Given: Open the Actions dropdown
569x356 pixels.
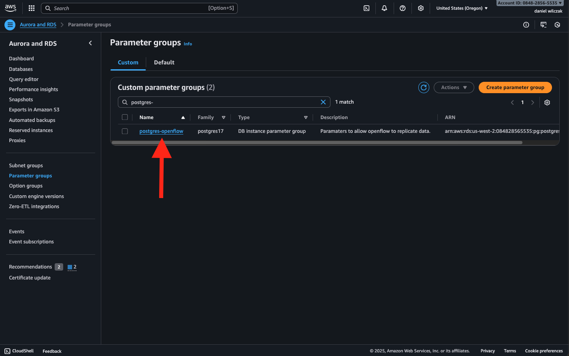Looking at the screenshot, I should click(454, 87).
